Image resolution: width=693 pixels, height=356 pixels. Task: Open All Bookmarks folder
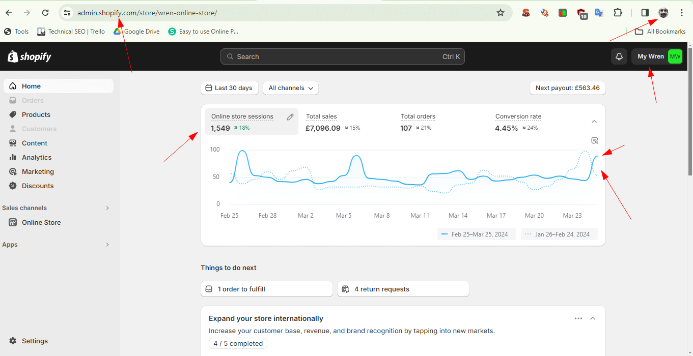(660, 32)
